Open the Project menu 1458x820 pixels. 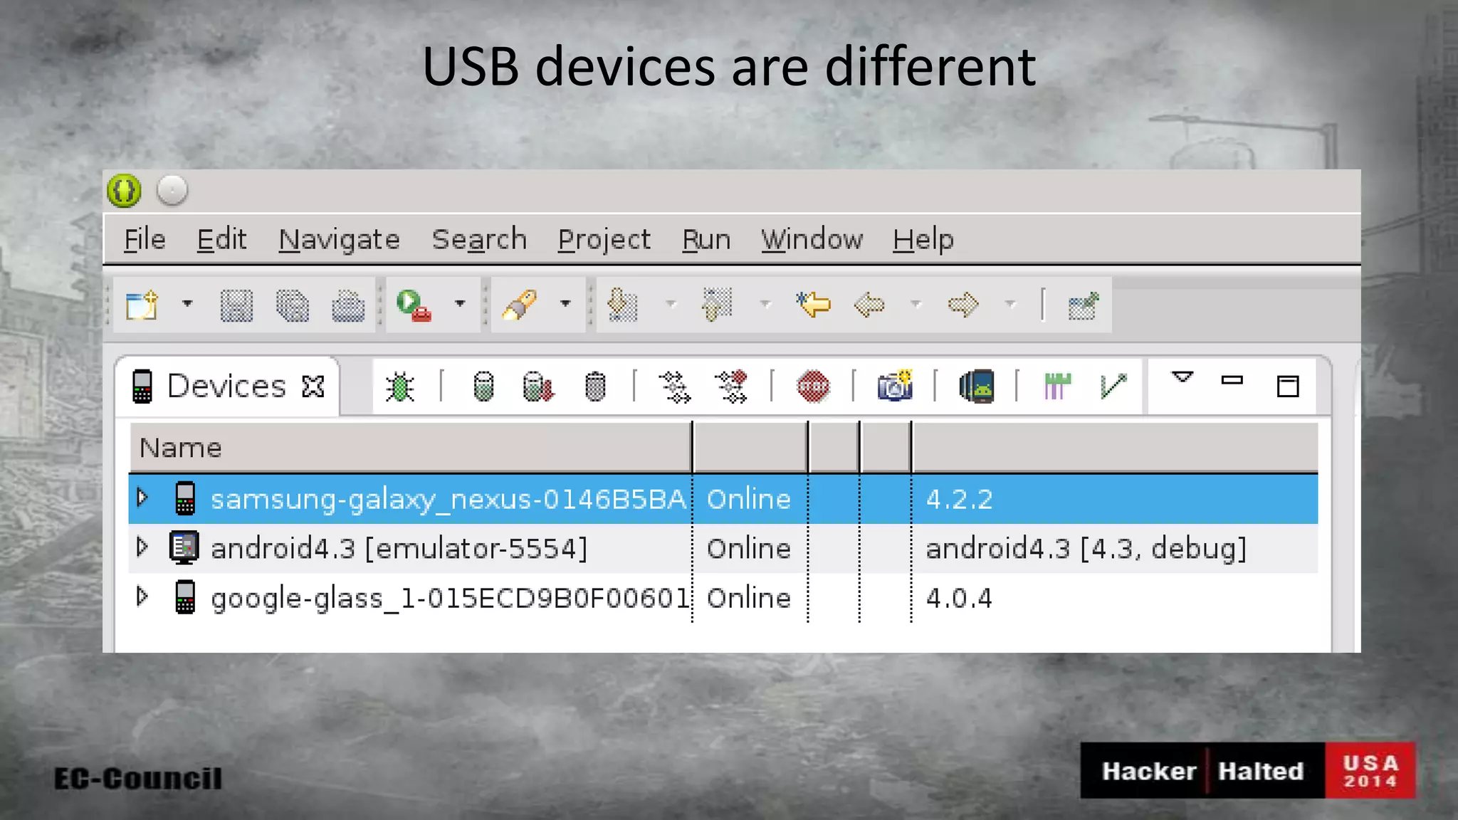(604, 240)
